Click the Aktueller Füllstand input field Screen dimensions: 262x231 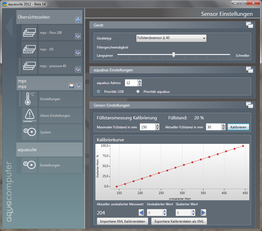click(x=214, y=127)
